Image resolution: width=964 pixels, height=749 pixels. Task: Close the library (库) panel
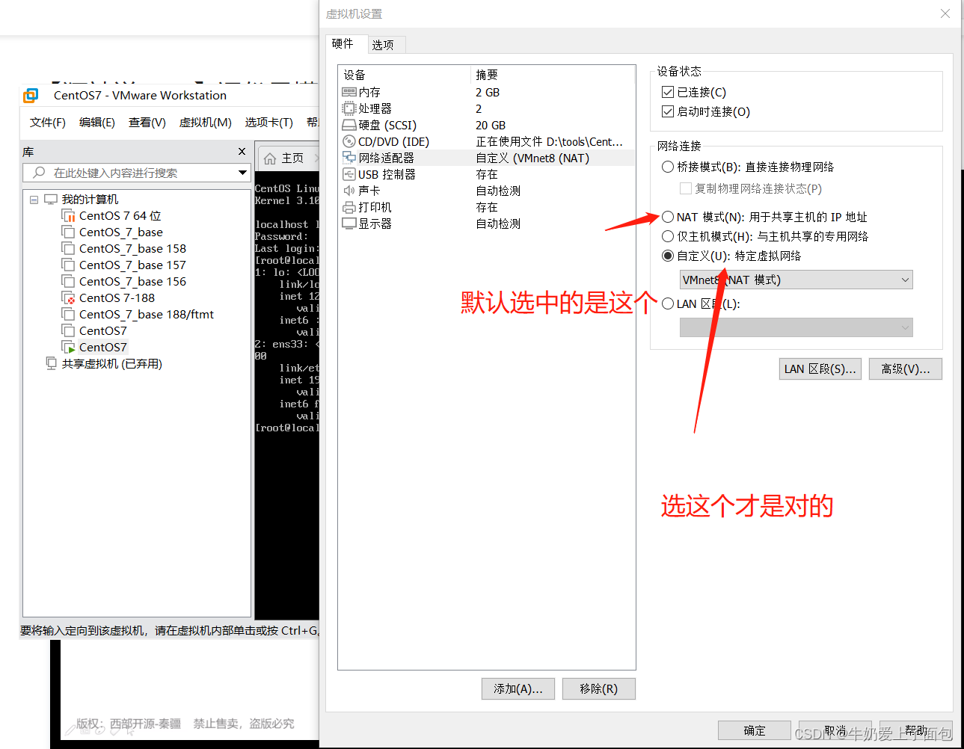pyautogui.click(x=242, y=151)
